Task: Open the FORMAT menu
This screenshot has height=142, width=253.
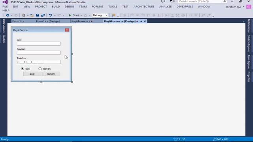Action: pyautogui.click(x=98, y=7)
